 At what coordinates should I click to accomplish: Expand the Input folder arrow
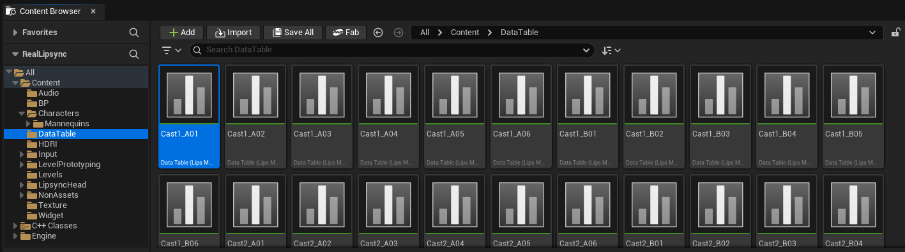point(22,154)
